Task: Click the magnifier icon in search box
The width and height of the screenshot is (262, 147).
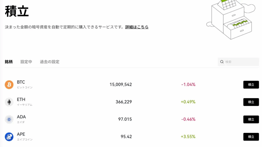Action: (x=222, y=62)
